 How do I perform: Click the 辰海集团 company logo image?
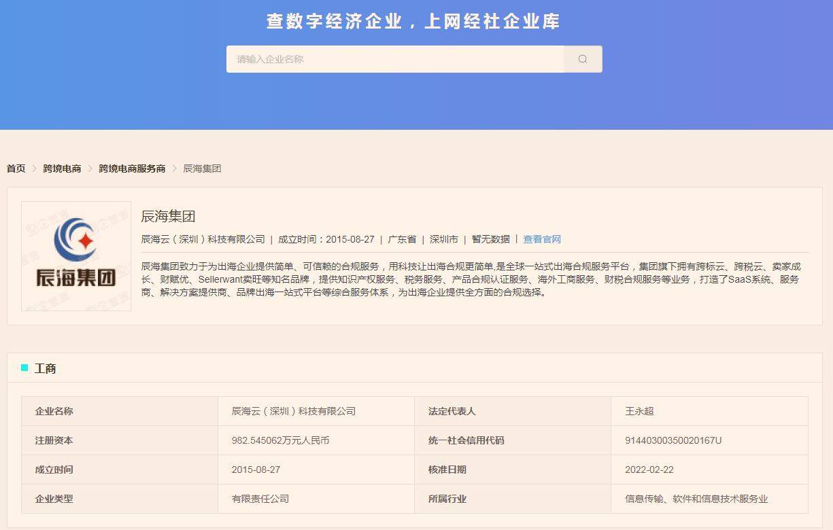pos(76,256)
